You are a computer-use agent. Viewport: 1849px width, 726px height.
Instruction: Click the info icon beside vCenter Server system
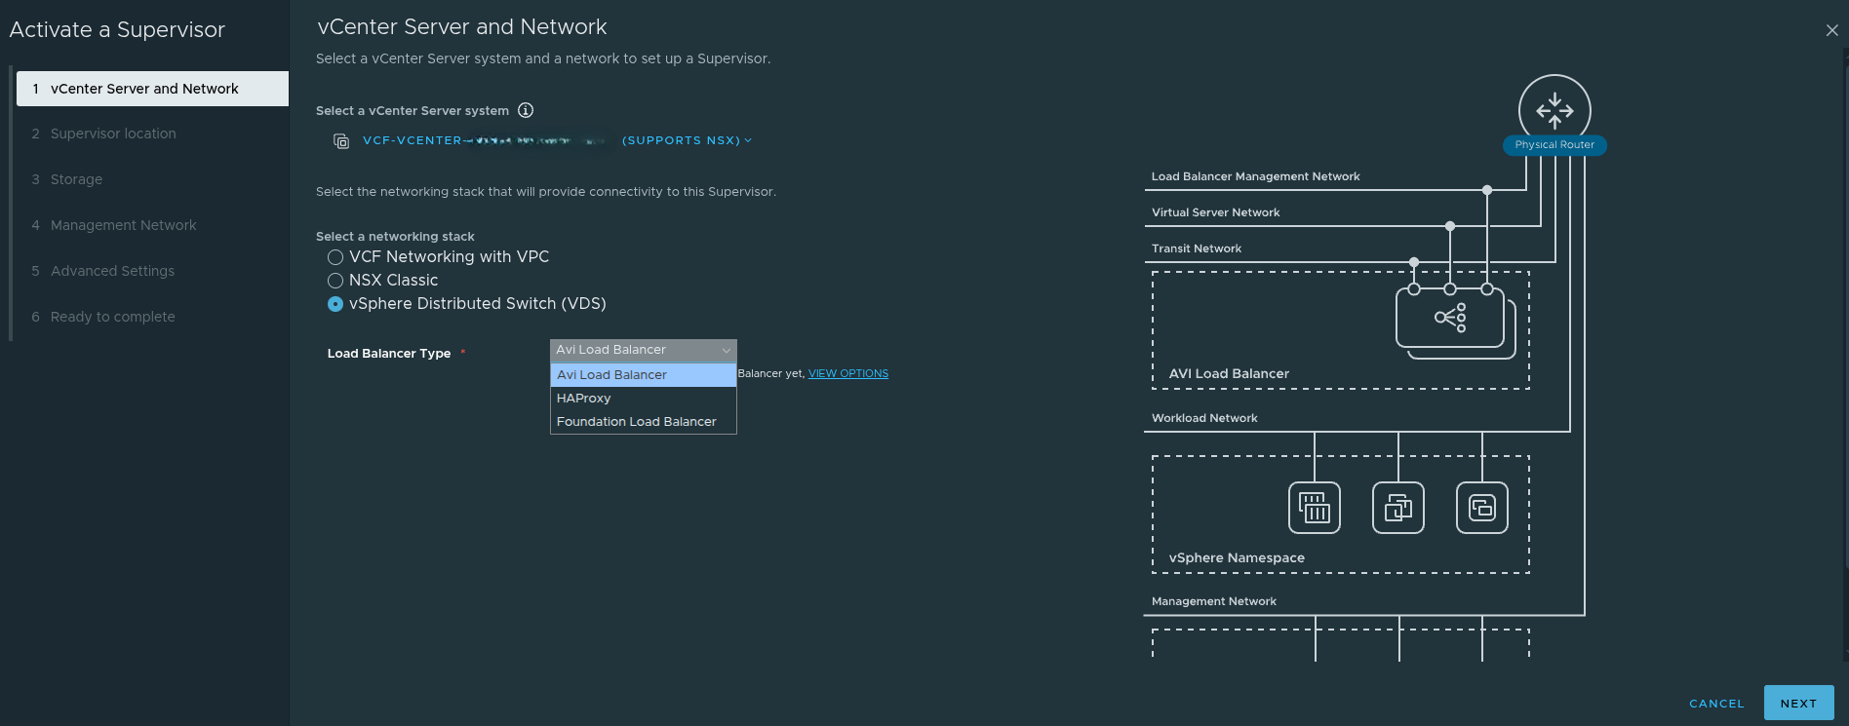(526, 110)
